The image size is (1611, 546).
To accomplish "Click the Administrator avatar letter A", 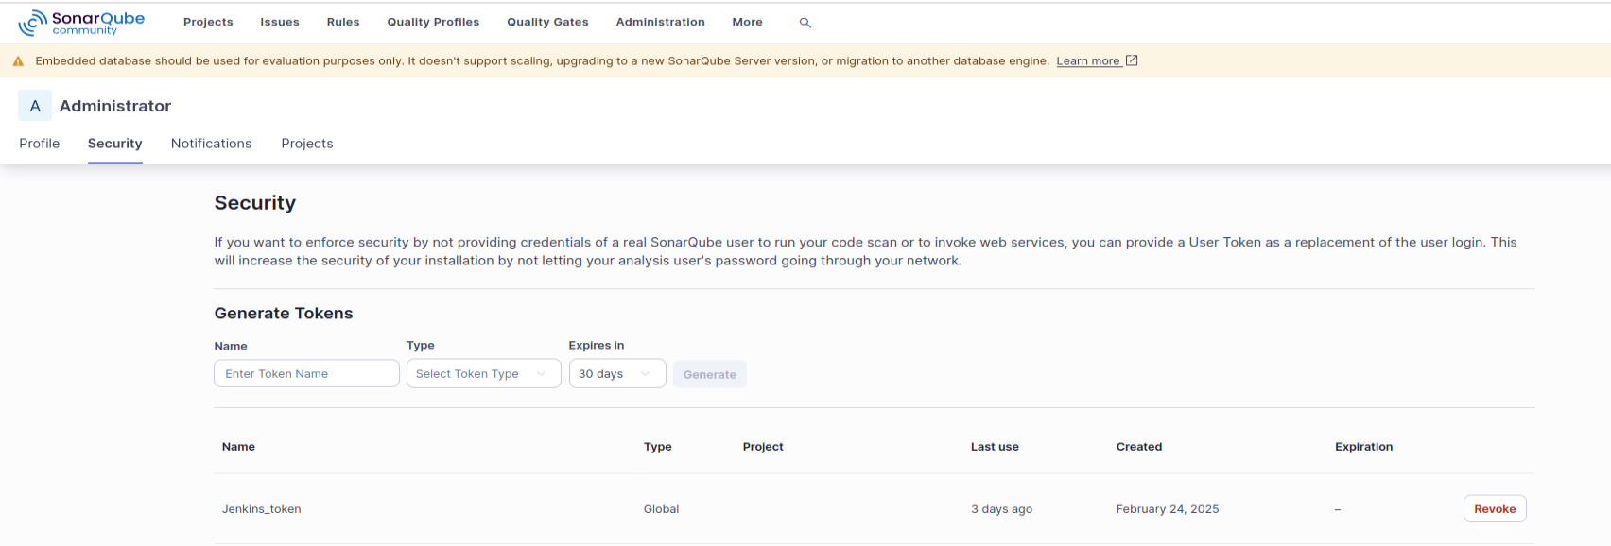I will click(35, 106).
